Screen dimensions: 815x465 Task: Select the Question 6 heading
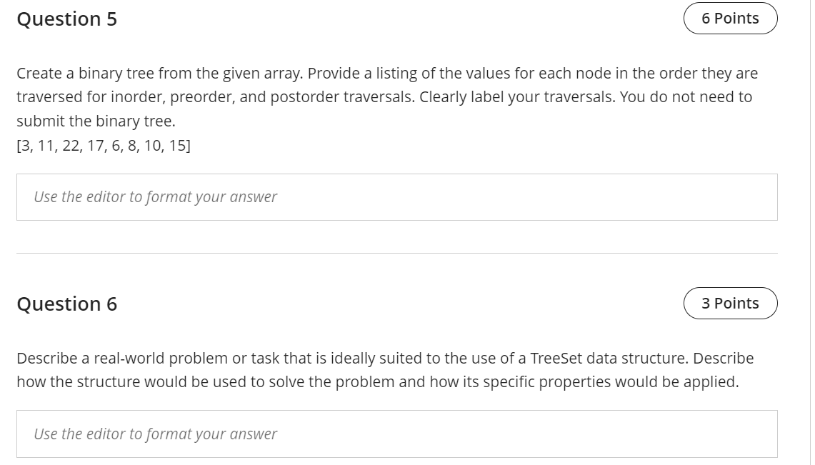point(68,303)
